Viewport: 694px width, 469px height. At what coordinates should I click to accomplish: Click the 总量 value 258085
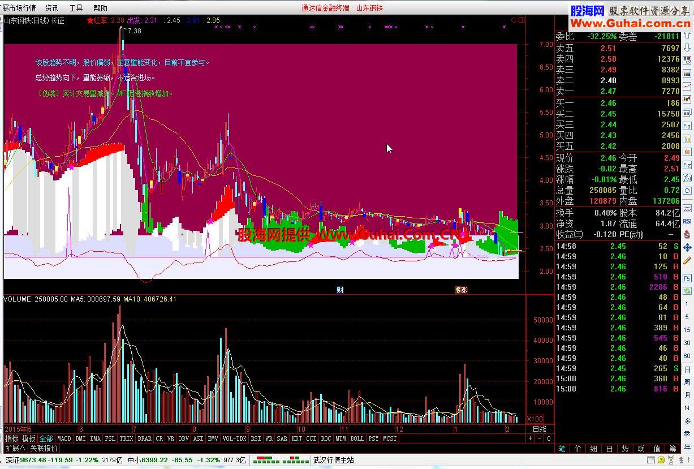pyautogui.click(x=602, y=191)
